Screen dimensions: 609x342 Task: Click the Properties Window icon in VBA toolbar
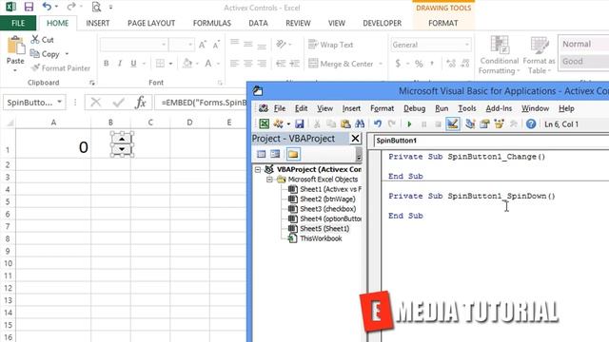(484, 123)
